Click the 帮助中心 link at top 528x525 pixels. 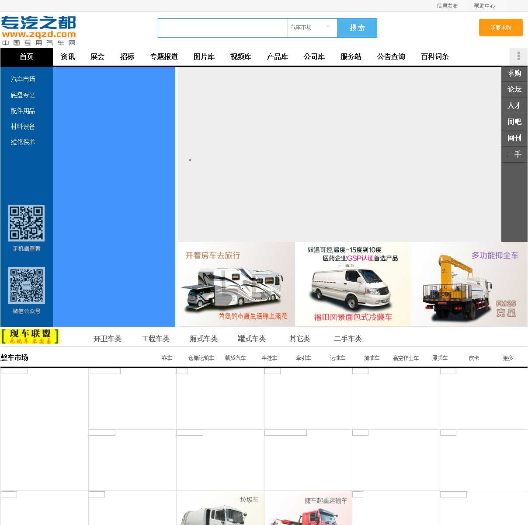[484, 6]
